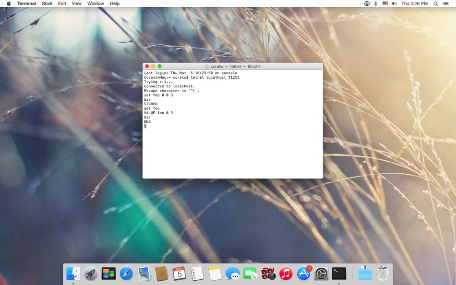456x285 pixels.
Task: Open the Window menu
Action: pyautogui.click(x=95, y=3)
